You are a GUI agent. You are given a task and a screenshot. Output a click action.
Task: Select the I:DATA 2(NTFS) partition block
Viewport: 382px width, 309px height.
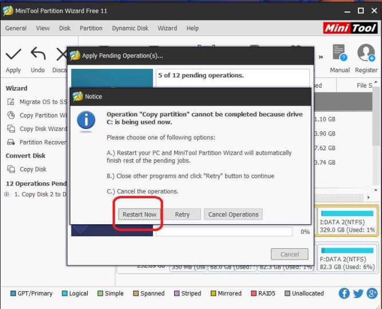point(346,221)
